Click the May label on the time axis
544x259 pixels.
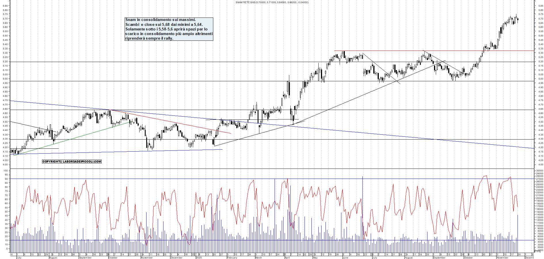315,258
